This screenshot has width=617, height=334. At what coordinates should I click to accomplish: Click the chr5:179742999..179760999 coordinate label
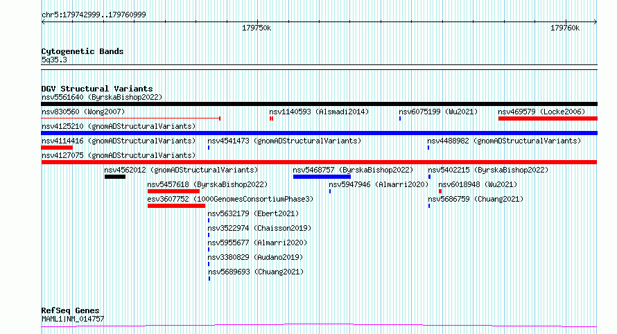tap(94, 15)
